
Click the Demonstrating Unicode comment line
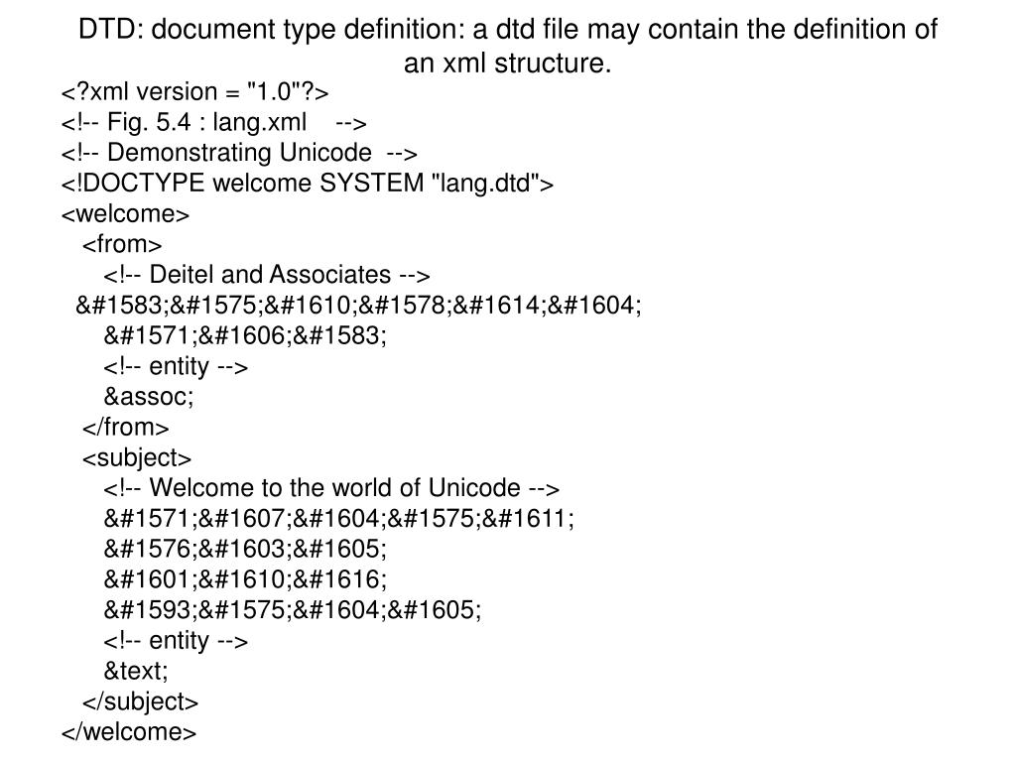tap(239, 153)
